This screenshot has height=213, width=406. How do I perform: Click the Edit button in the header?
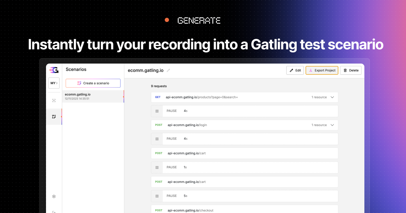[x=295, y=70]
